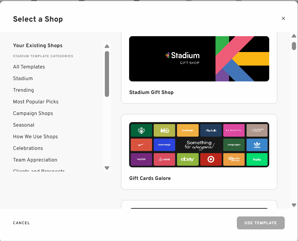
Task: Choose the Stadium category
Action: (23, 79)
